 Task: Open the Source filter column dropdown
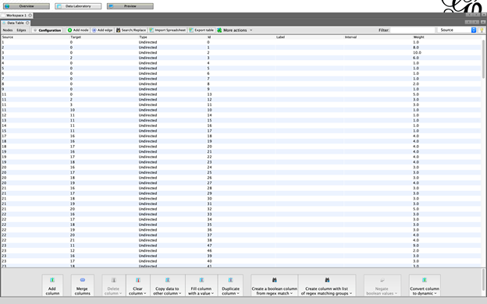coord(457,30)
